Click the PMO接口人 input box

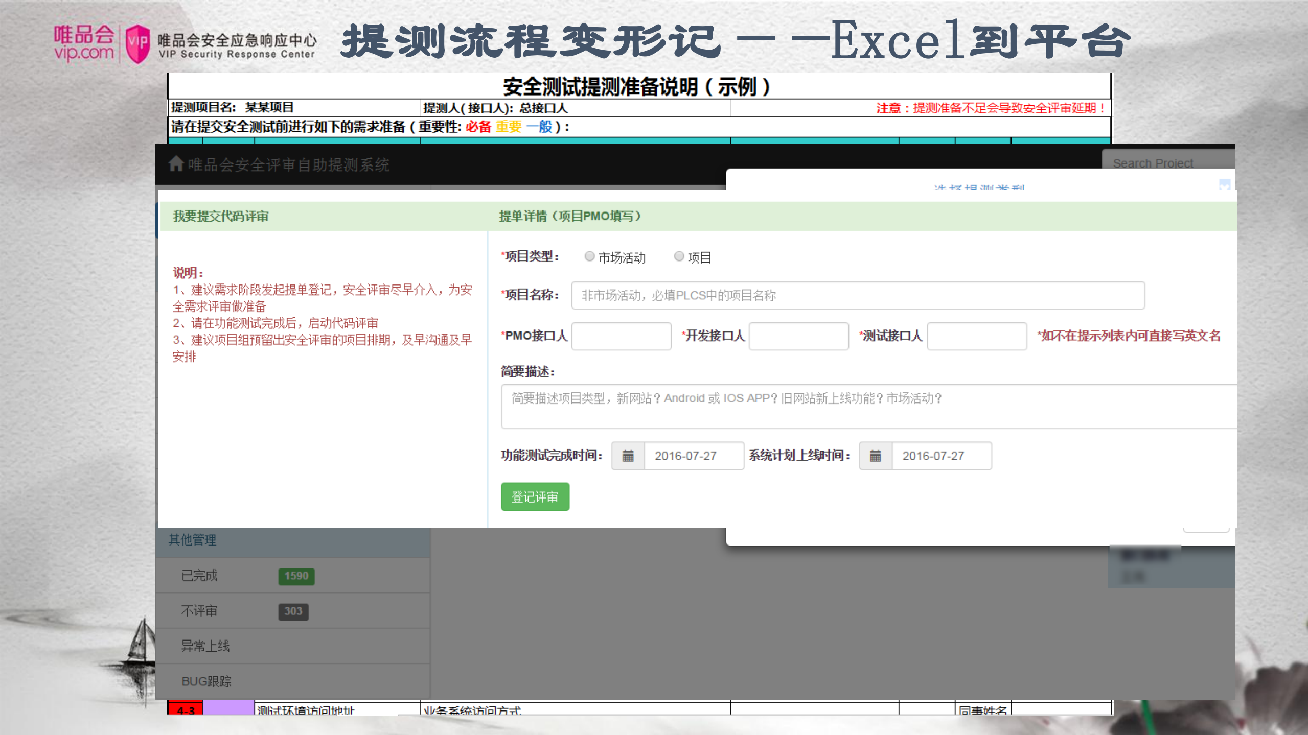(621, 336)
